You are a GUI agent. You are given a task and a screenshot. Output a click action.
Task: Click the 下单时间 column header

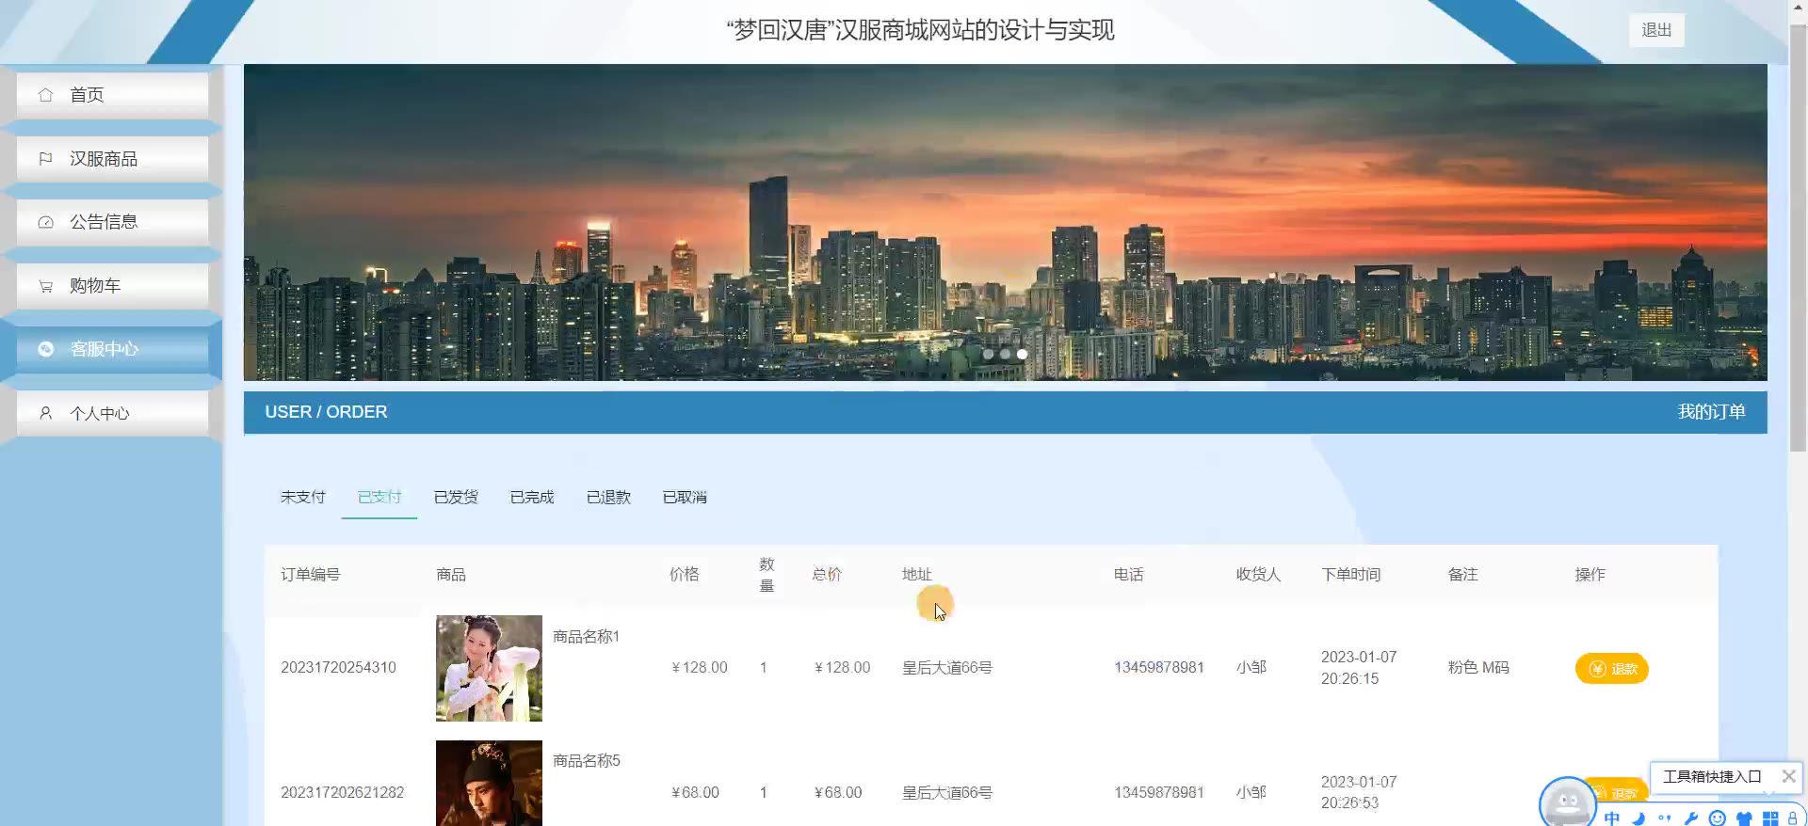point(1350,575)
